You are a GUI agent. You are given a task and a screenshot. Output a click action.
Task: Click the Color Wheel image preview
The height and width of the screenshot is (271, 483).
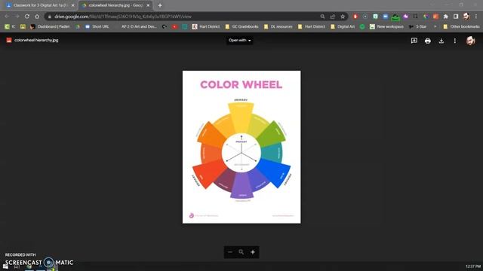[241, 147]
